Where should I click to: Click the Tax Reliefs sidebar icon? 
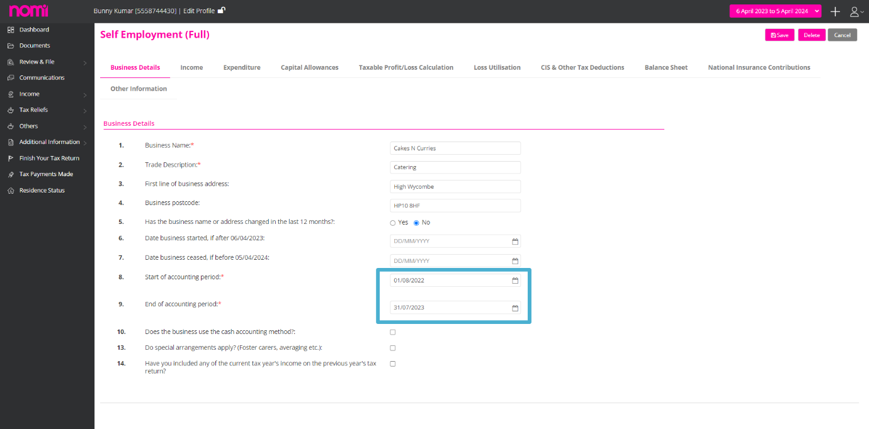click(x=11, y=110)
